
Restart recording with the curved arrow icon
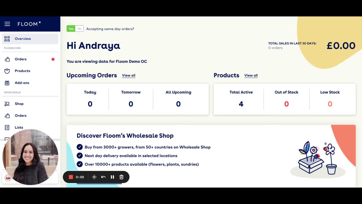(103, 177)
